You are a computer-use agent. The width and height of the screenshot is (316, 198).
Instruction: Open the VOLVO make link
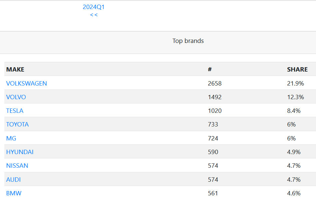(16, 97)
